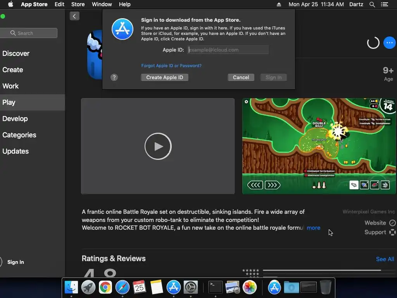This screenshot has width=397, height=298.
Task: Open Notification Center list icon
Action: 385,4
